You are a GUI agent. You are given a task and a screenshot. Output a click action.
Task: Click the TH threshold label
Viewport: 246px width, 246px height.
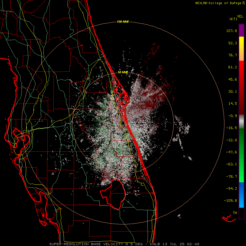point(235,213)
